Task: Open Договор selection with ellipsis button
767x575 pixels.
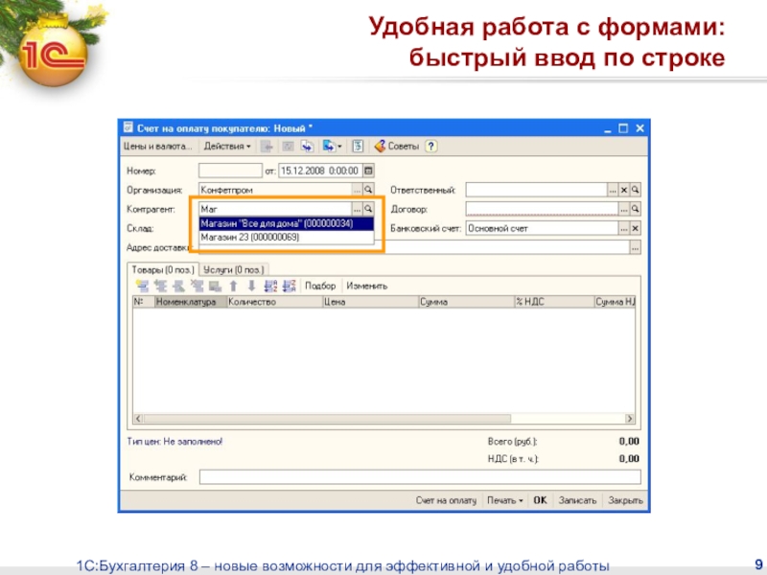Action: pyautogui.click(x=624, y=209)
